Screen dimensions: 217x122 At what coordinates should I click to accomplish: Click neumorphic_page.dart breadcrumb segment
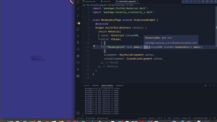[x=97, y=5]
